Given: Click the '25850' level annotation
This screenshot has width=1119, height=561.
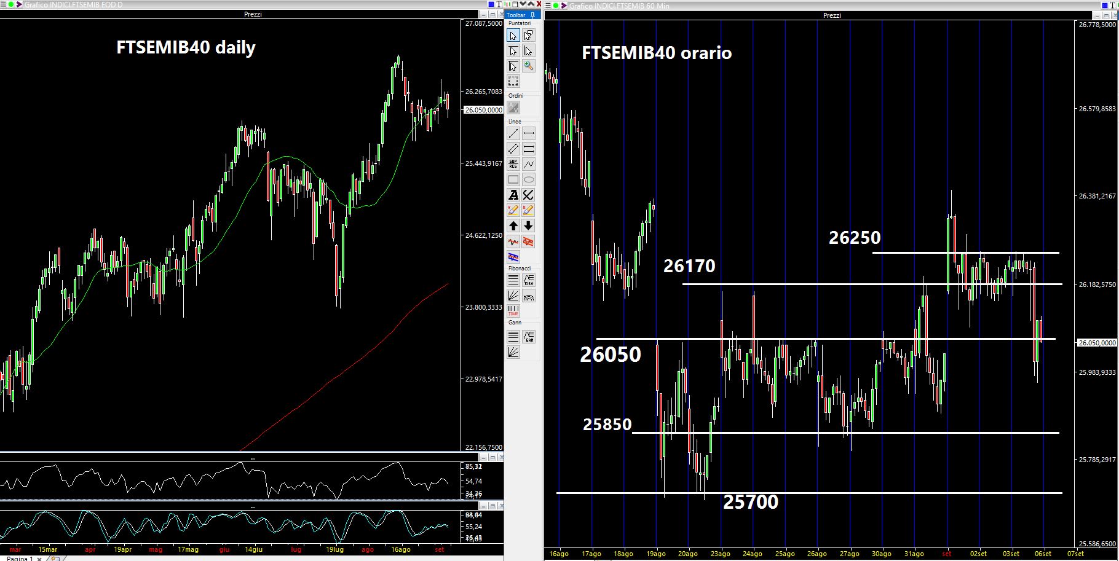Looking at the screenshot, I should [x=607, y=425].
